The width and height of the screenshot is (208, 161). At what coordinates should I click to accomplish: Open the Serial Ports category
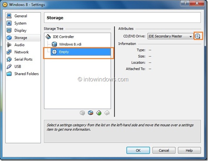(23, 59)
